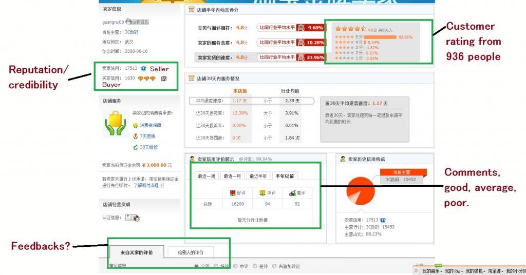526x275 pixels.
Task: Switch to the 最近半年 tab
Action: coord(258,176)
